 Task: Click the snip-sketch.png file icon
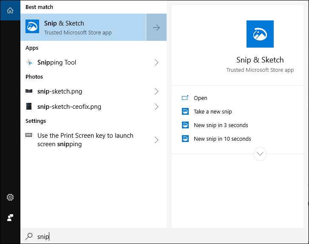click(29, 91)
